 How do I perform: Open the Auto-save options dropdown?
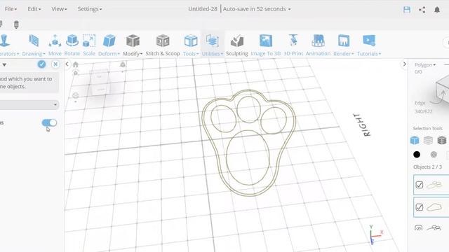[x=257, y=9]
